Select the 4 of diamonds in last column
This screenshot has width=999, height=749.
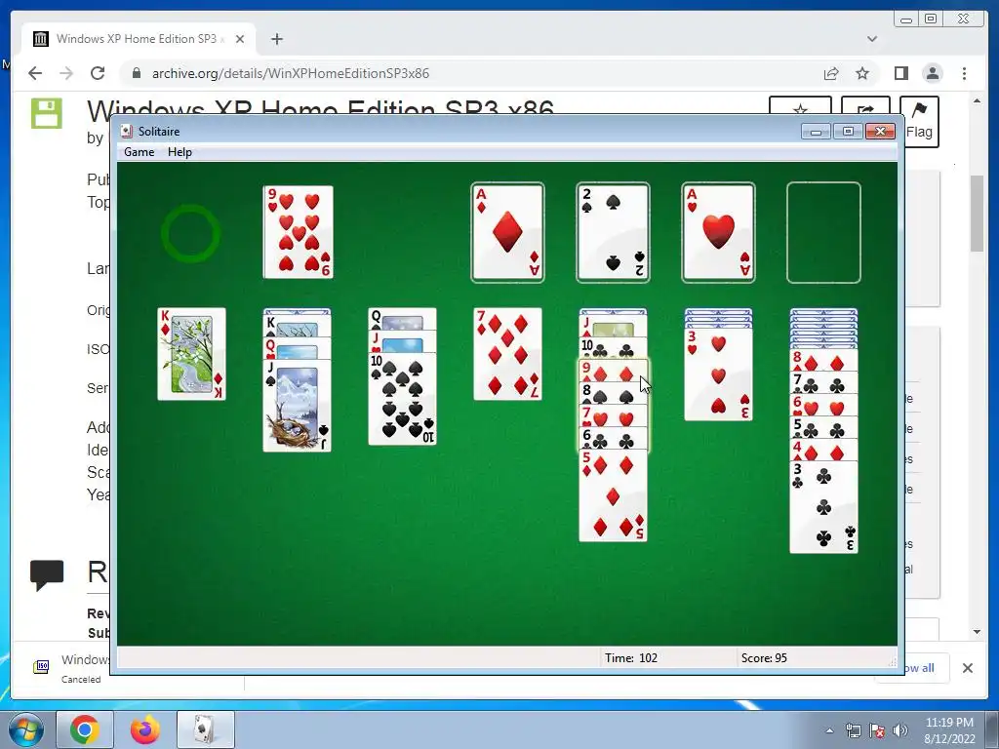(x=823, y=450)
